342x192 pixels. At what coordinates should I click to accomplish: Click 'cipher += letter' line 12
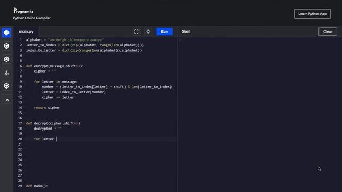pyautogui.click(x=58, y=97)
